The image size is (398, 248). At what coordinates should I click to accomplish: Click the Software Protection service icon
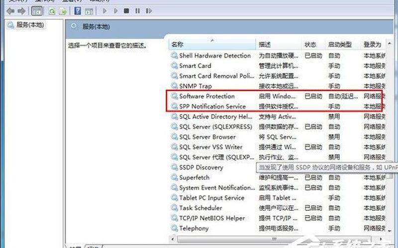174,96
